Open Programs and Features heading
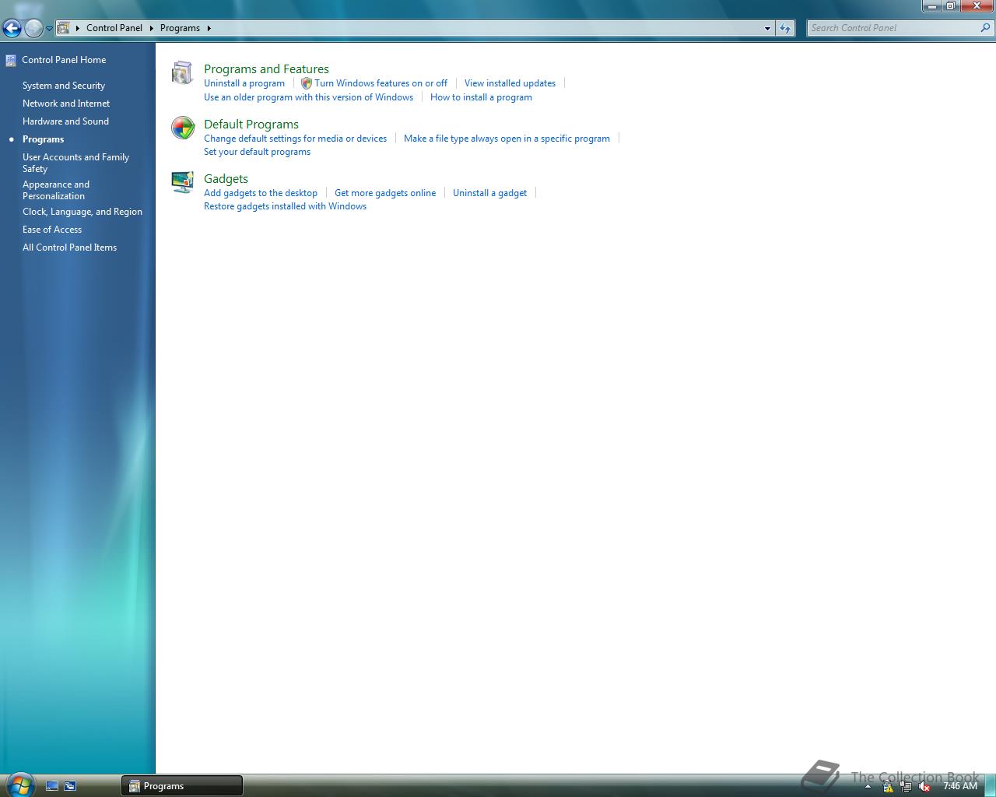Screen dimensions: 996x797 [266, 69]
